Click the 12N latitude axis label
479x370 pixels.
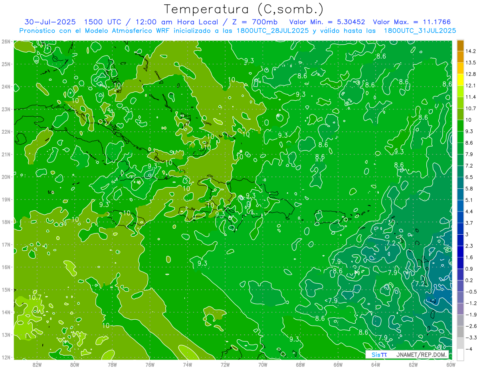point(6,357)
